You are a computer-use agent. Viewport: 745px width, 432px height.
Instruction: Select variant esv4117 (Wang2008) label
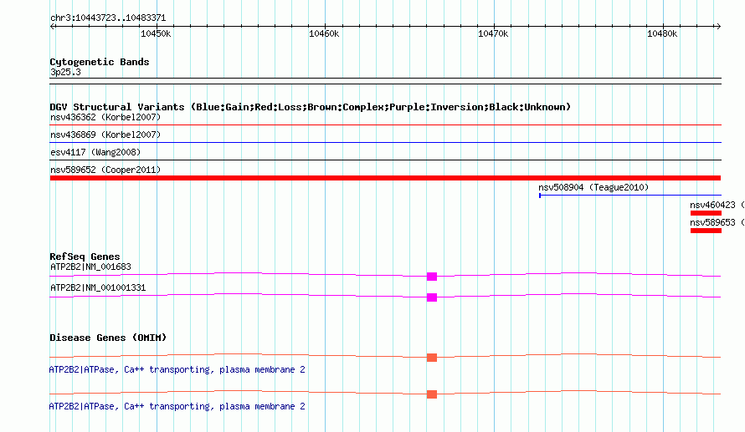[x=95, y=152]
